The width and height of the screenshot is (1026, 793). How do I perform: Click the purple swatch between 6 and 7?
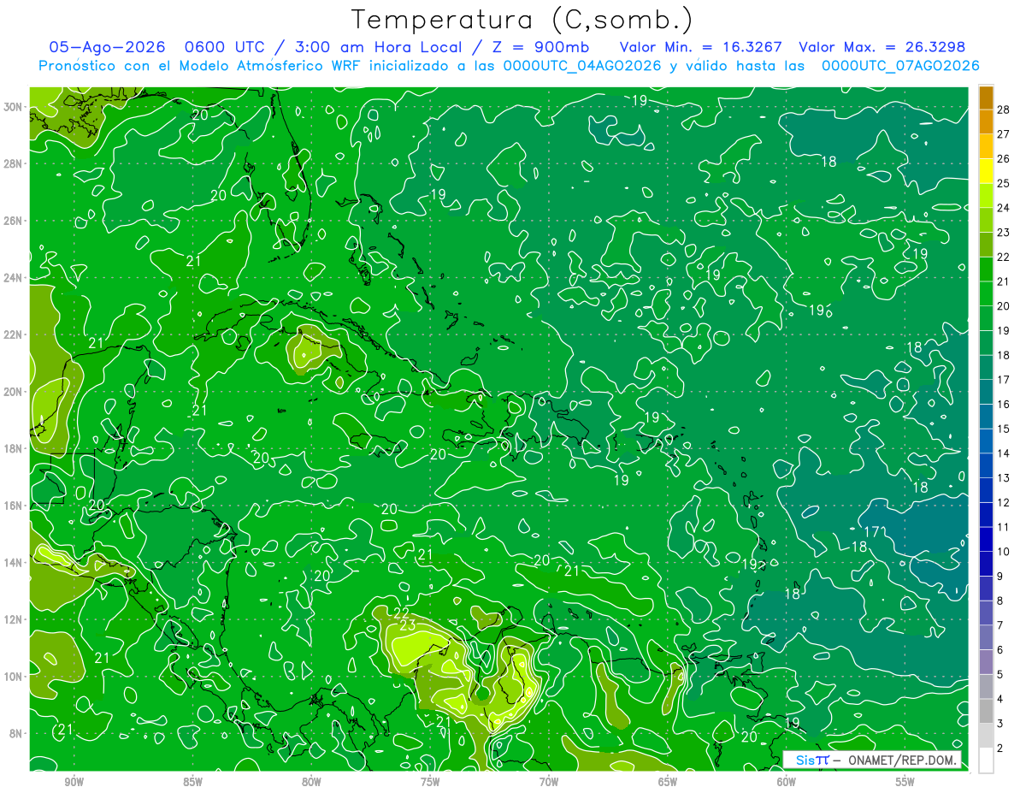(986, 637)
